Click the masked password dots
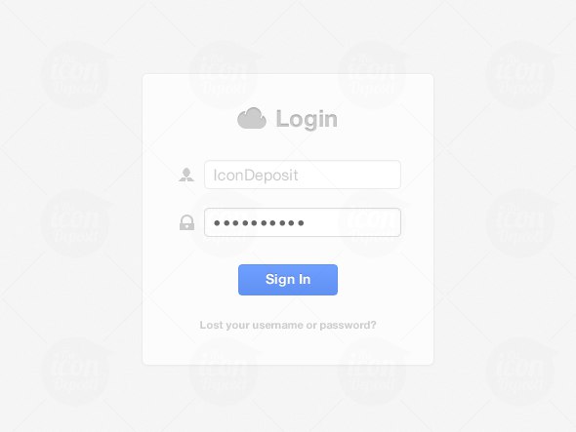The height and width of the screenshot is (432, 576). click(259, 222)
